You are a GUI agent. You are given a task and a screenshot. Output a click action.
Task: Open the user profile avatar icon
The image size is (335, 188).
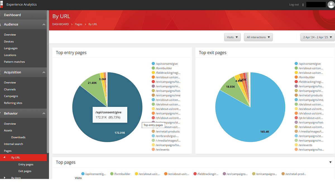(x=331, y=4)
